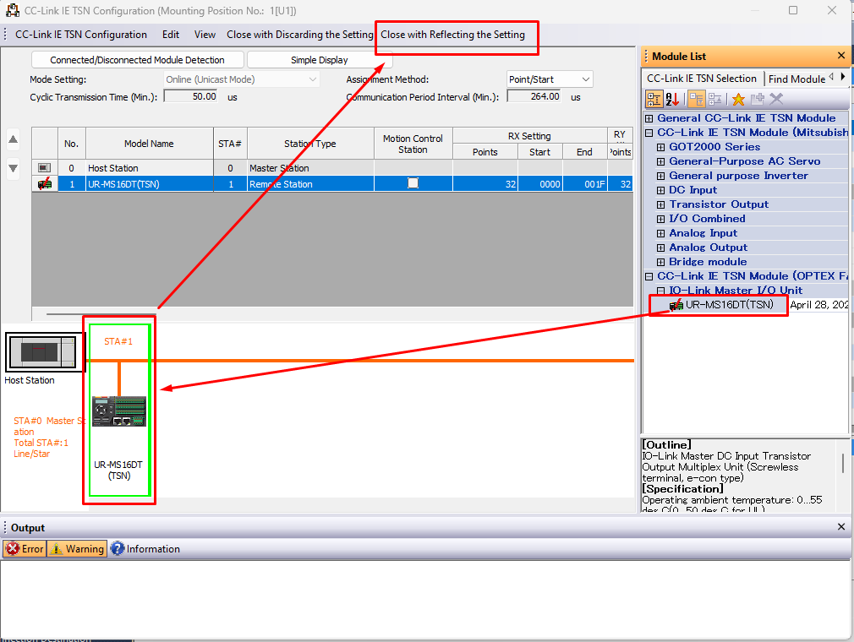
Task: Expand the GOT2000 Series node
Action: pos(660,147)
